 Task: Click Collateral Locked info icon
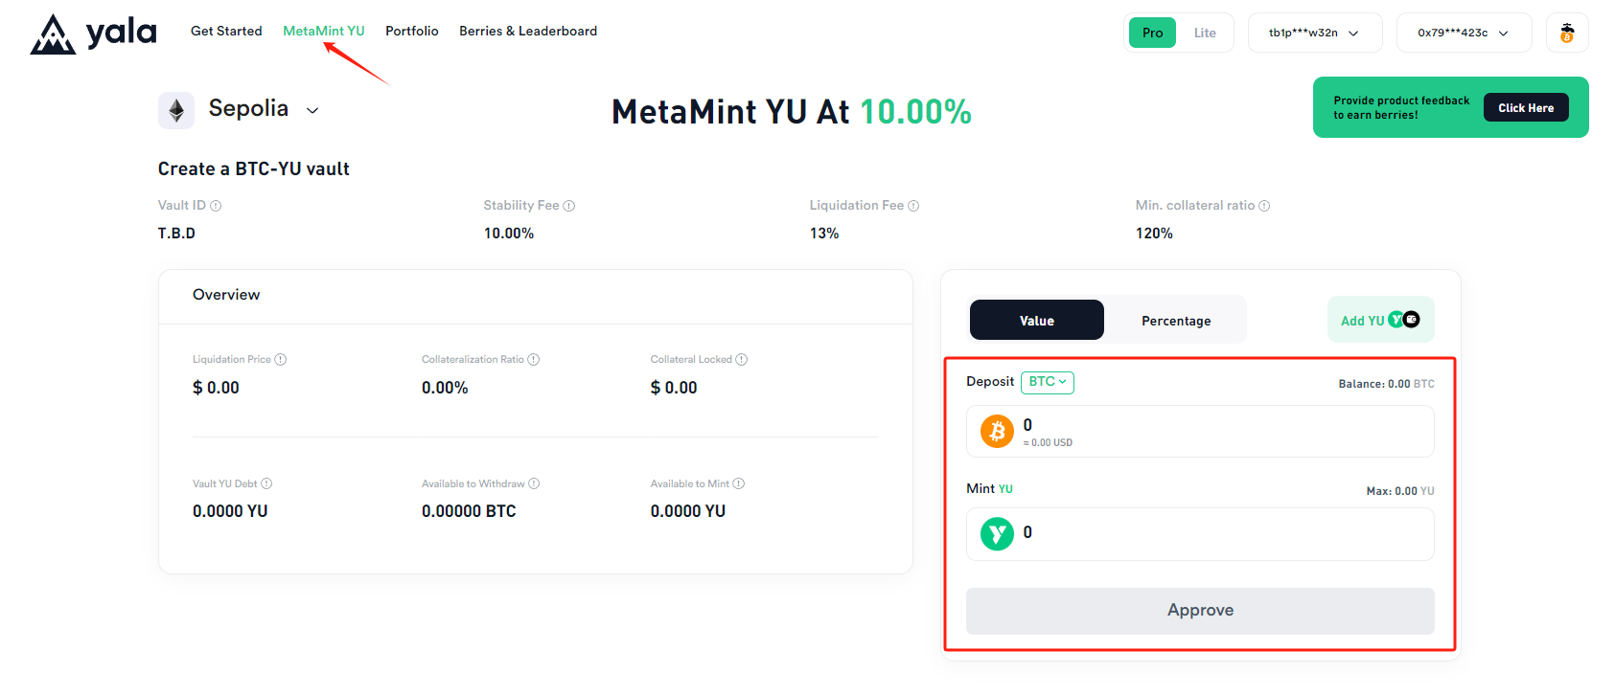741,360
